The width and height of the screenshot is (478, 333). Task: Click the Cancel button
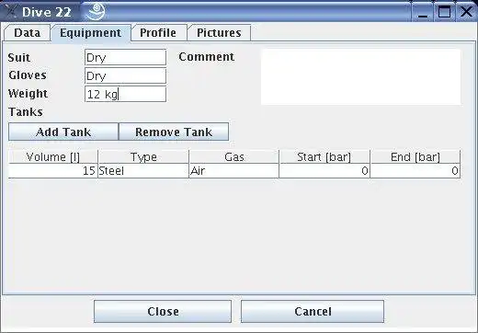tap(313, 311)
